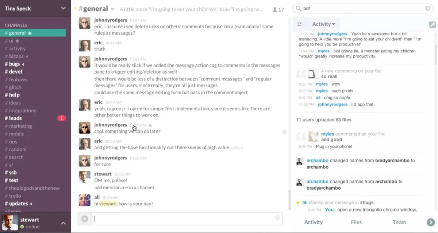Expand the right panel with the teal arrow icon
The width and height of the screenshot is (438, 233).
(432, 25)
